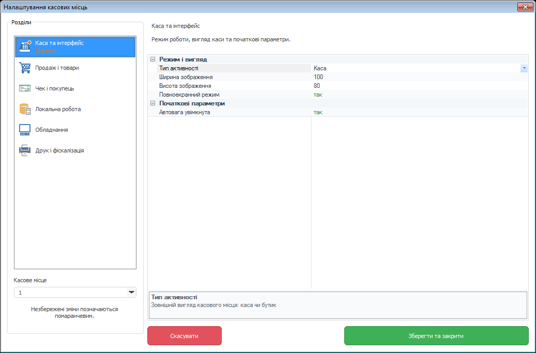
Task: Click the Режим і вигляд group header
Action: pyautogui.click(x=183, y=59)
